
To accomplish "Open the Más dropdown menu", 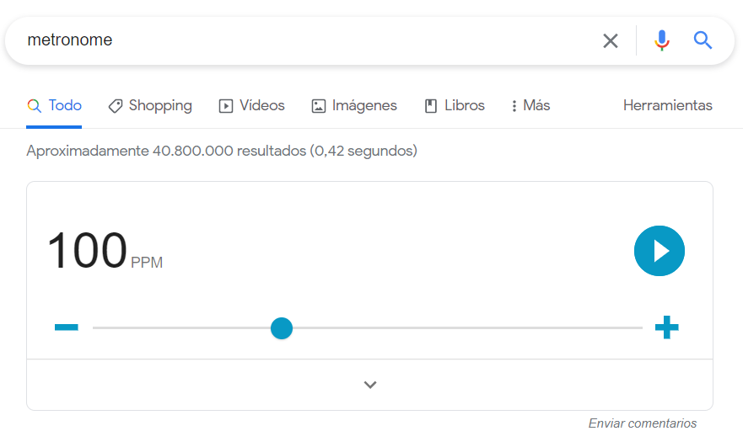I will tap(530, 106).
